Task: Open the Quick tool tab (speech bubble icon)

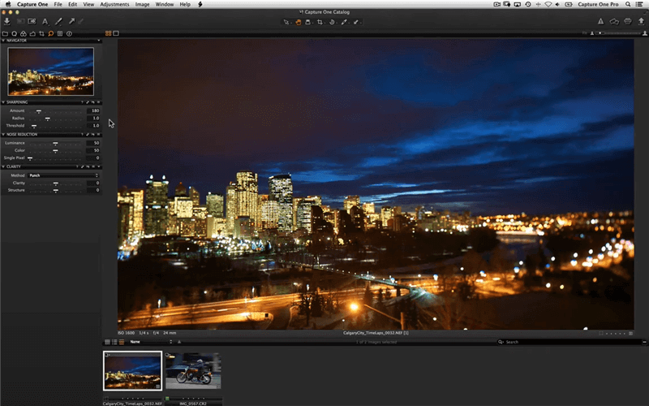Action: (x=15, y=33)
